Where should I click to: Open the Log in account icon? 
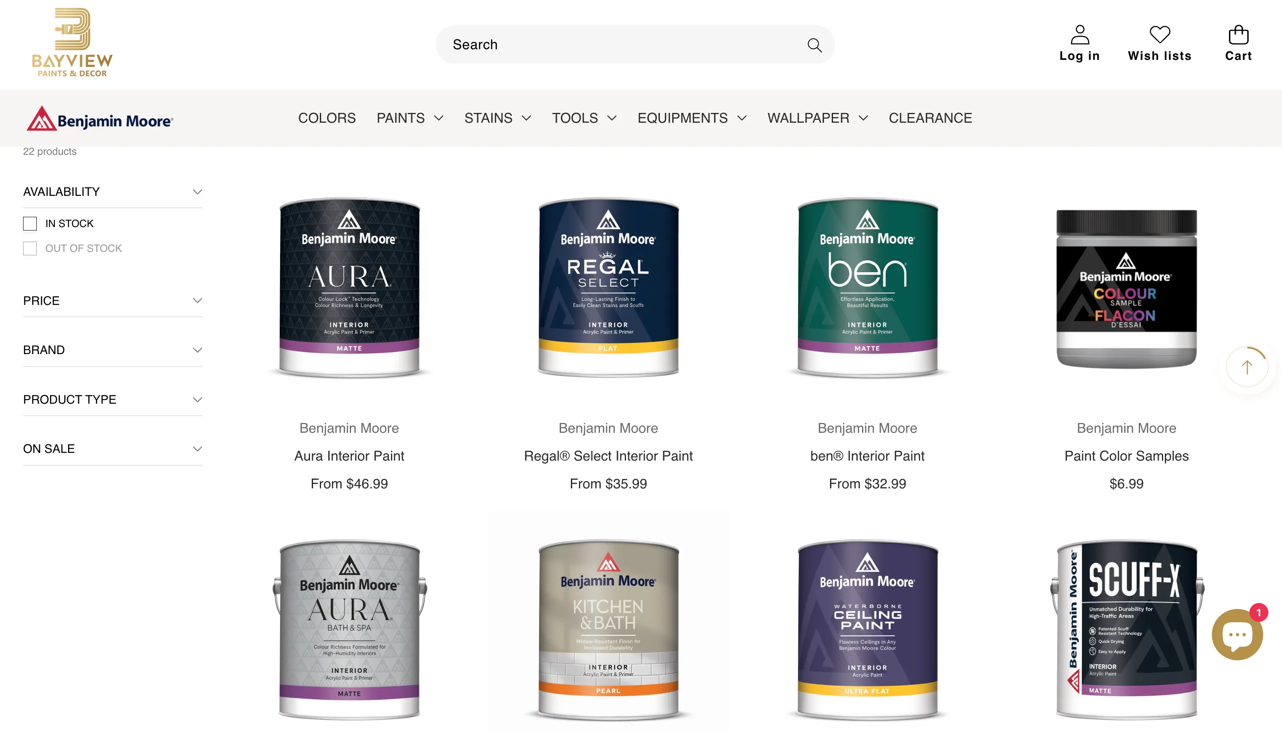1080,35
